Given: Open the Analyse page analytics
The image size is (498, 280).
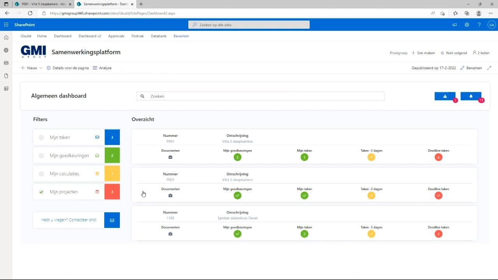Looking at the screenshot, I should tap(102, 68).
